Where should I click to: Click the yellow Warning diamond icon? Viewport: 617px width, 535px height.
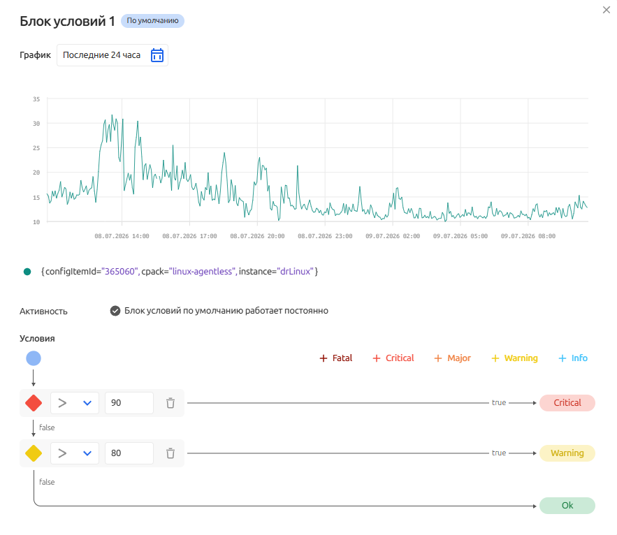pos(34,453)
